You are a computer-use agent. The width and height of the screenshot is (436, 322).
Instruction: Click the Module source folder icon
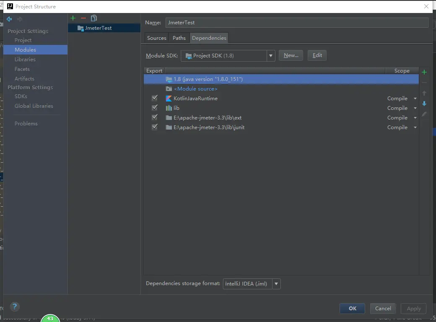[169, 89]
